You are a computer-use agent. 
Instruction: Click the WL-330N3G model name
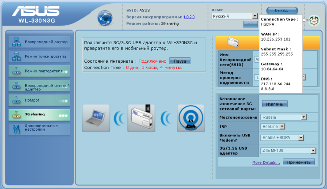(37, 21)
